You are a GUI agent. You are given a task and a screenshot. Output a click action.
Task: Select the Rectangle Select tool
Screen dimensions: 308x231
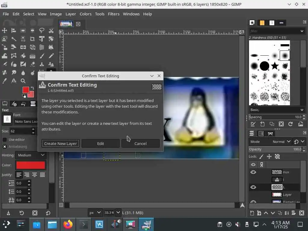click(23, 30)
